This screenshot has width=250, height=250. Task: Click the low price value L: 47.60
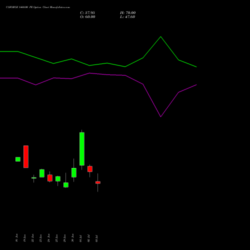point(127,17)
